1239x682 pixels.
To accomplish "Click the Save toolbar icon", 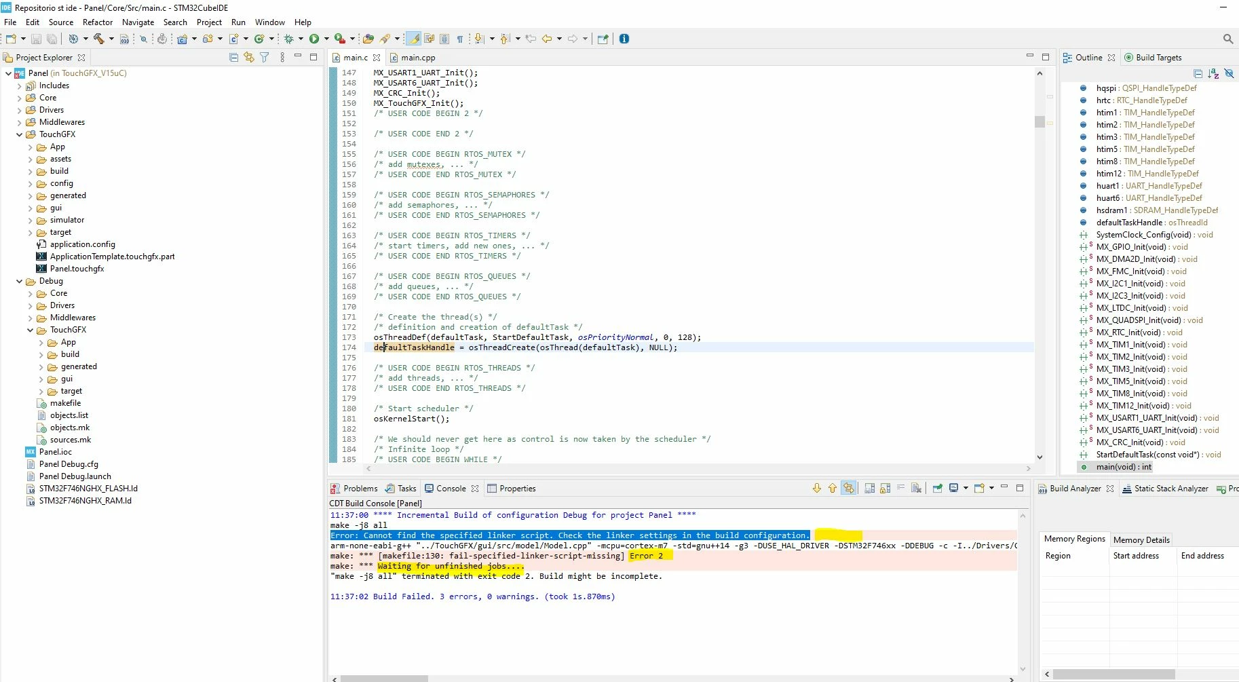I will click(37, 39).
